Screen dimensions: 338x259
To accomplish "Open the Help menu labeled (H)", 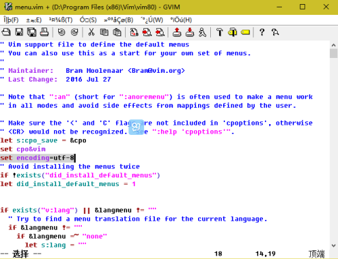I will click(x=181, y=20).
